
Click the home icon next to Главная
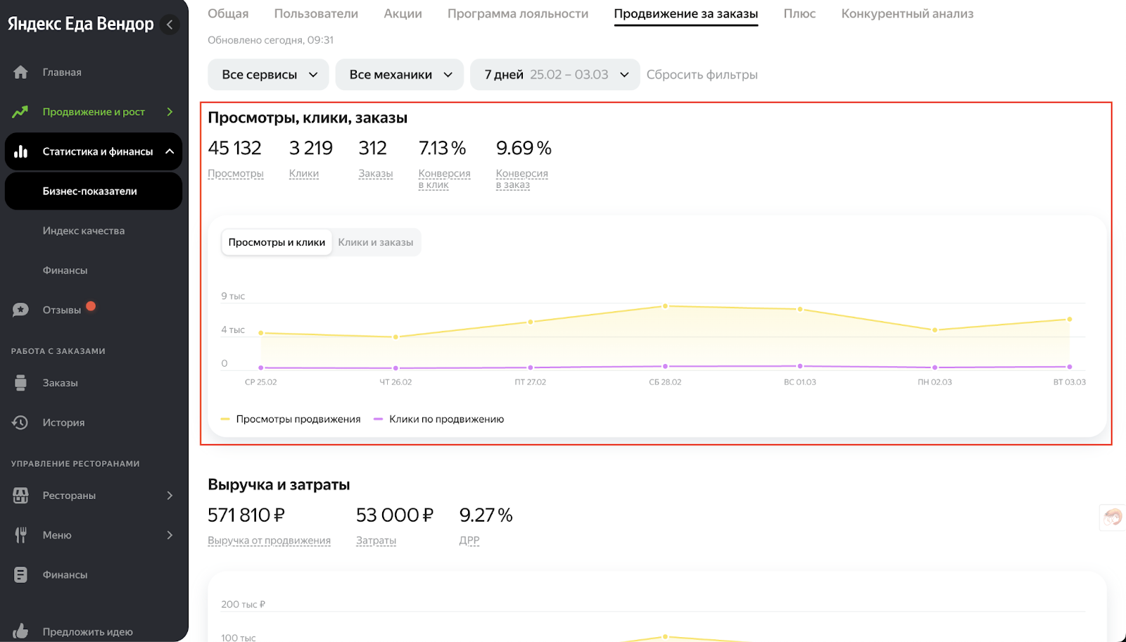20,72
